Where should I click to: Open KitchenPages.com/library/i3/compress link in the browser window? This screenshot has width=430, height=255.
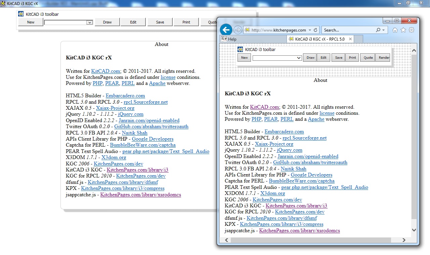coord(282,224)
